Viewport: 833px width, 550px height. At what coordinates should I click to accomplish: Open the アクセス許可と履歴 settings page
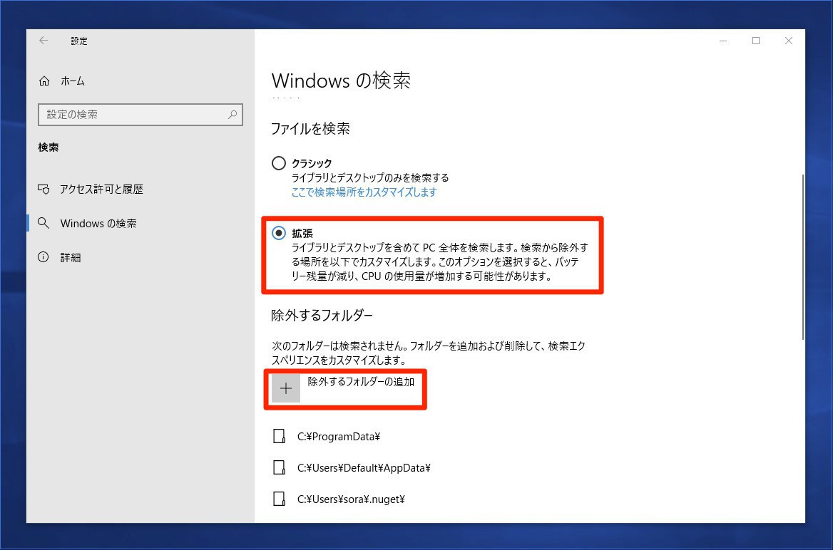pyautogui.click(x=101, y=189)
